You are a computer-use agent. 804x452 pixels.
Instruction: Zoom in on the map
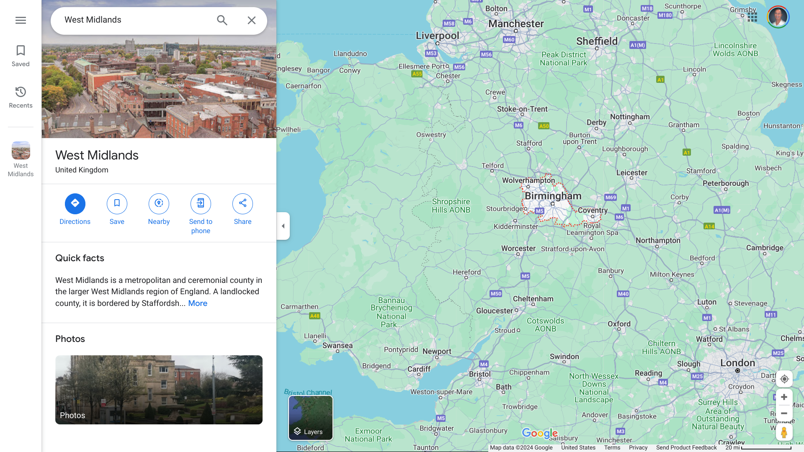(784, 397)
